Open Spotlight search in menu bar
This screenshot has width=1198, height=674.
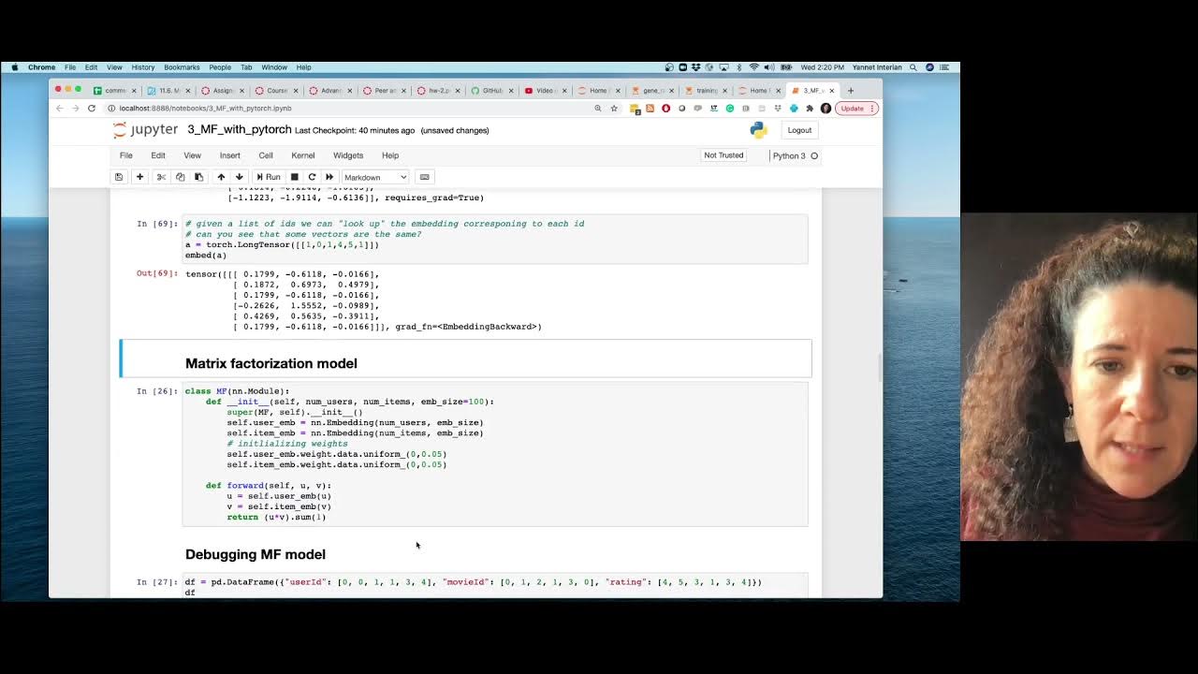[913, 67]
